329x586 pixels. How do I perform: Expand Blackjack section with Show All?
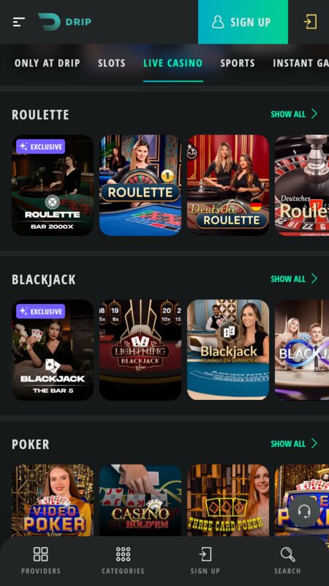tap(294, 279)
